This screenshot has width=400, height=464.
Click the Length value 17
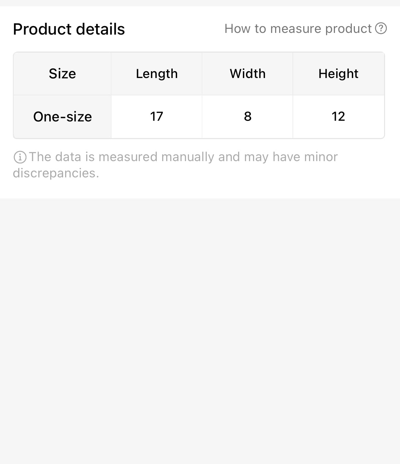pos(157,117)
